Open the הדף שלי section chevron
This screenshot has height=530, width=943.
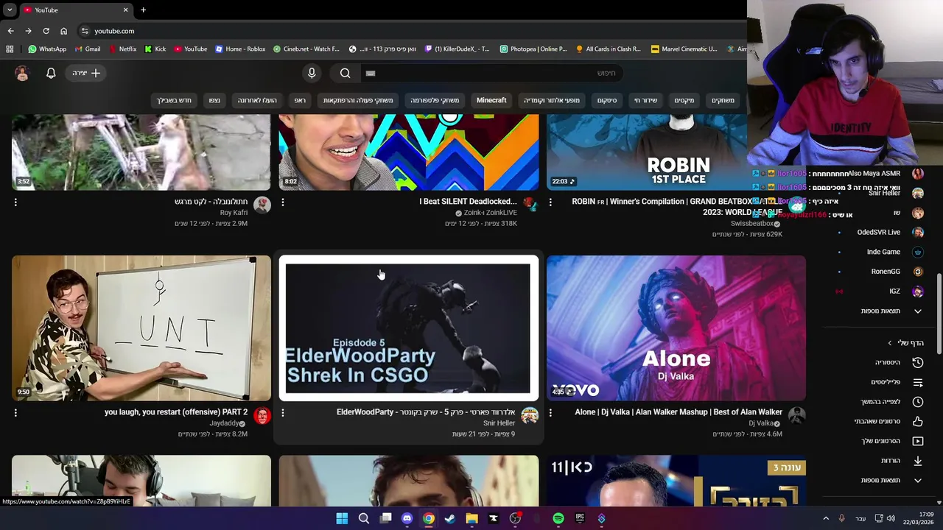(x=890, y=343)
